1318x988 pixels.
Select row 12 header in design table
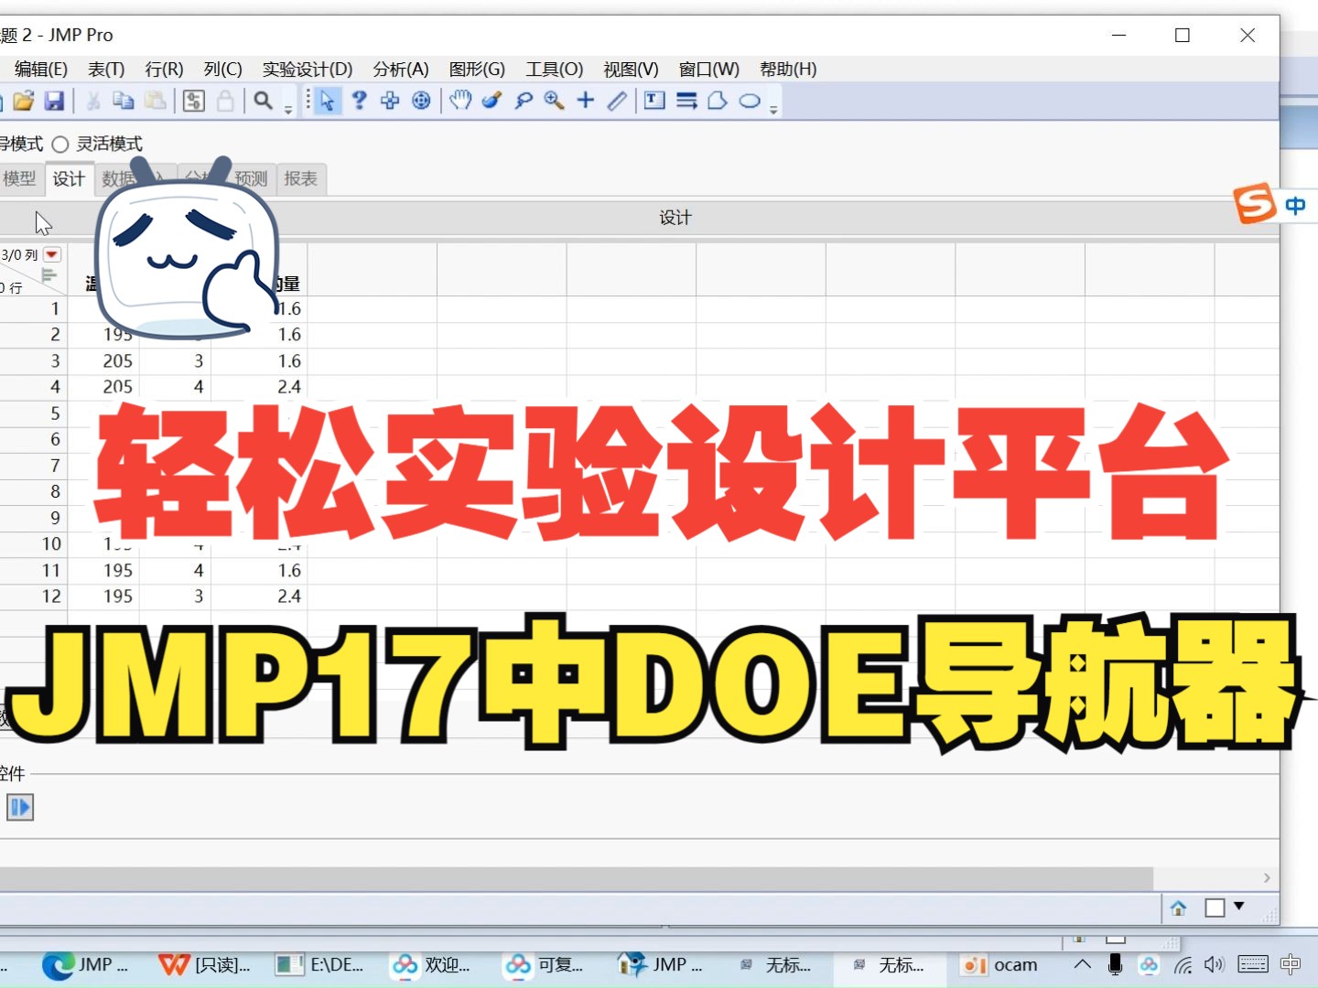pyautogui.click(x=34, y=596)
